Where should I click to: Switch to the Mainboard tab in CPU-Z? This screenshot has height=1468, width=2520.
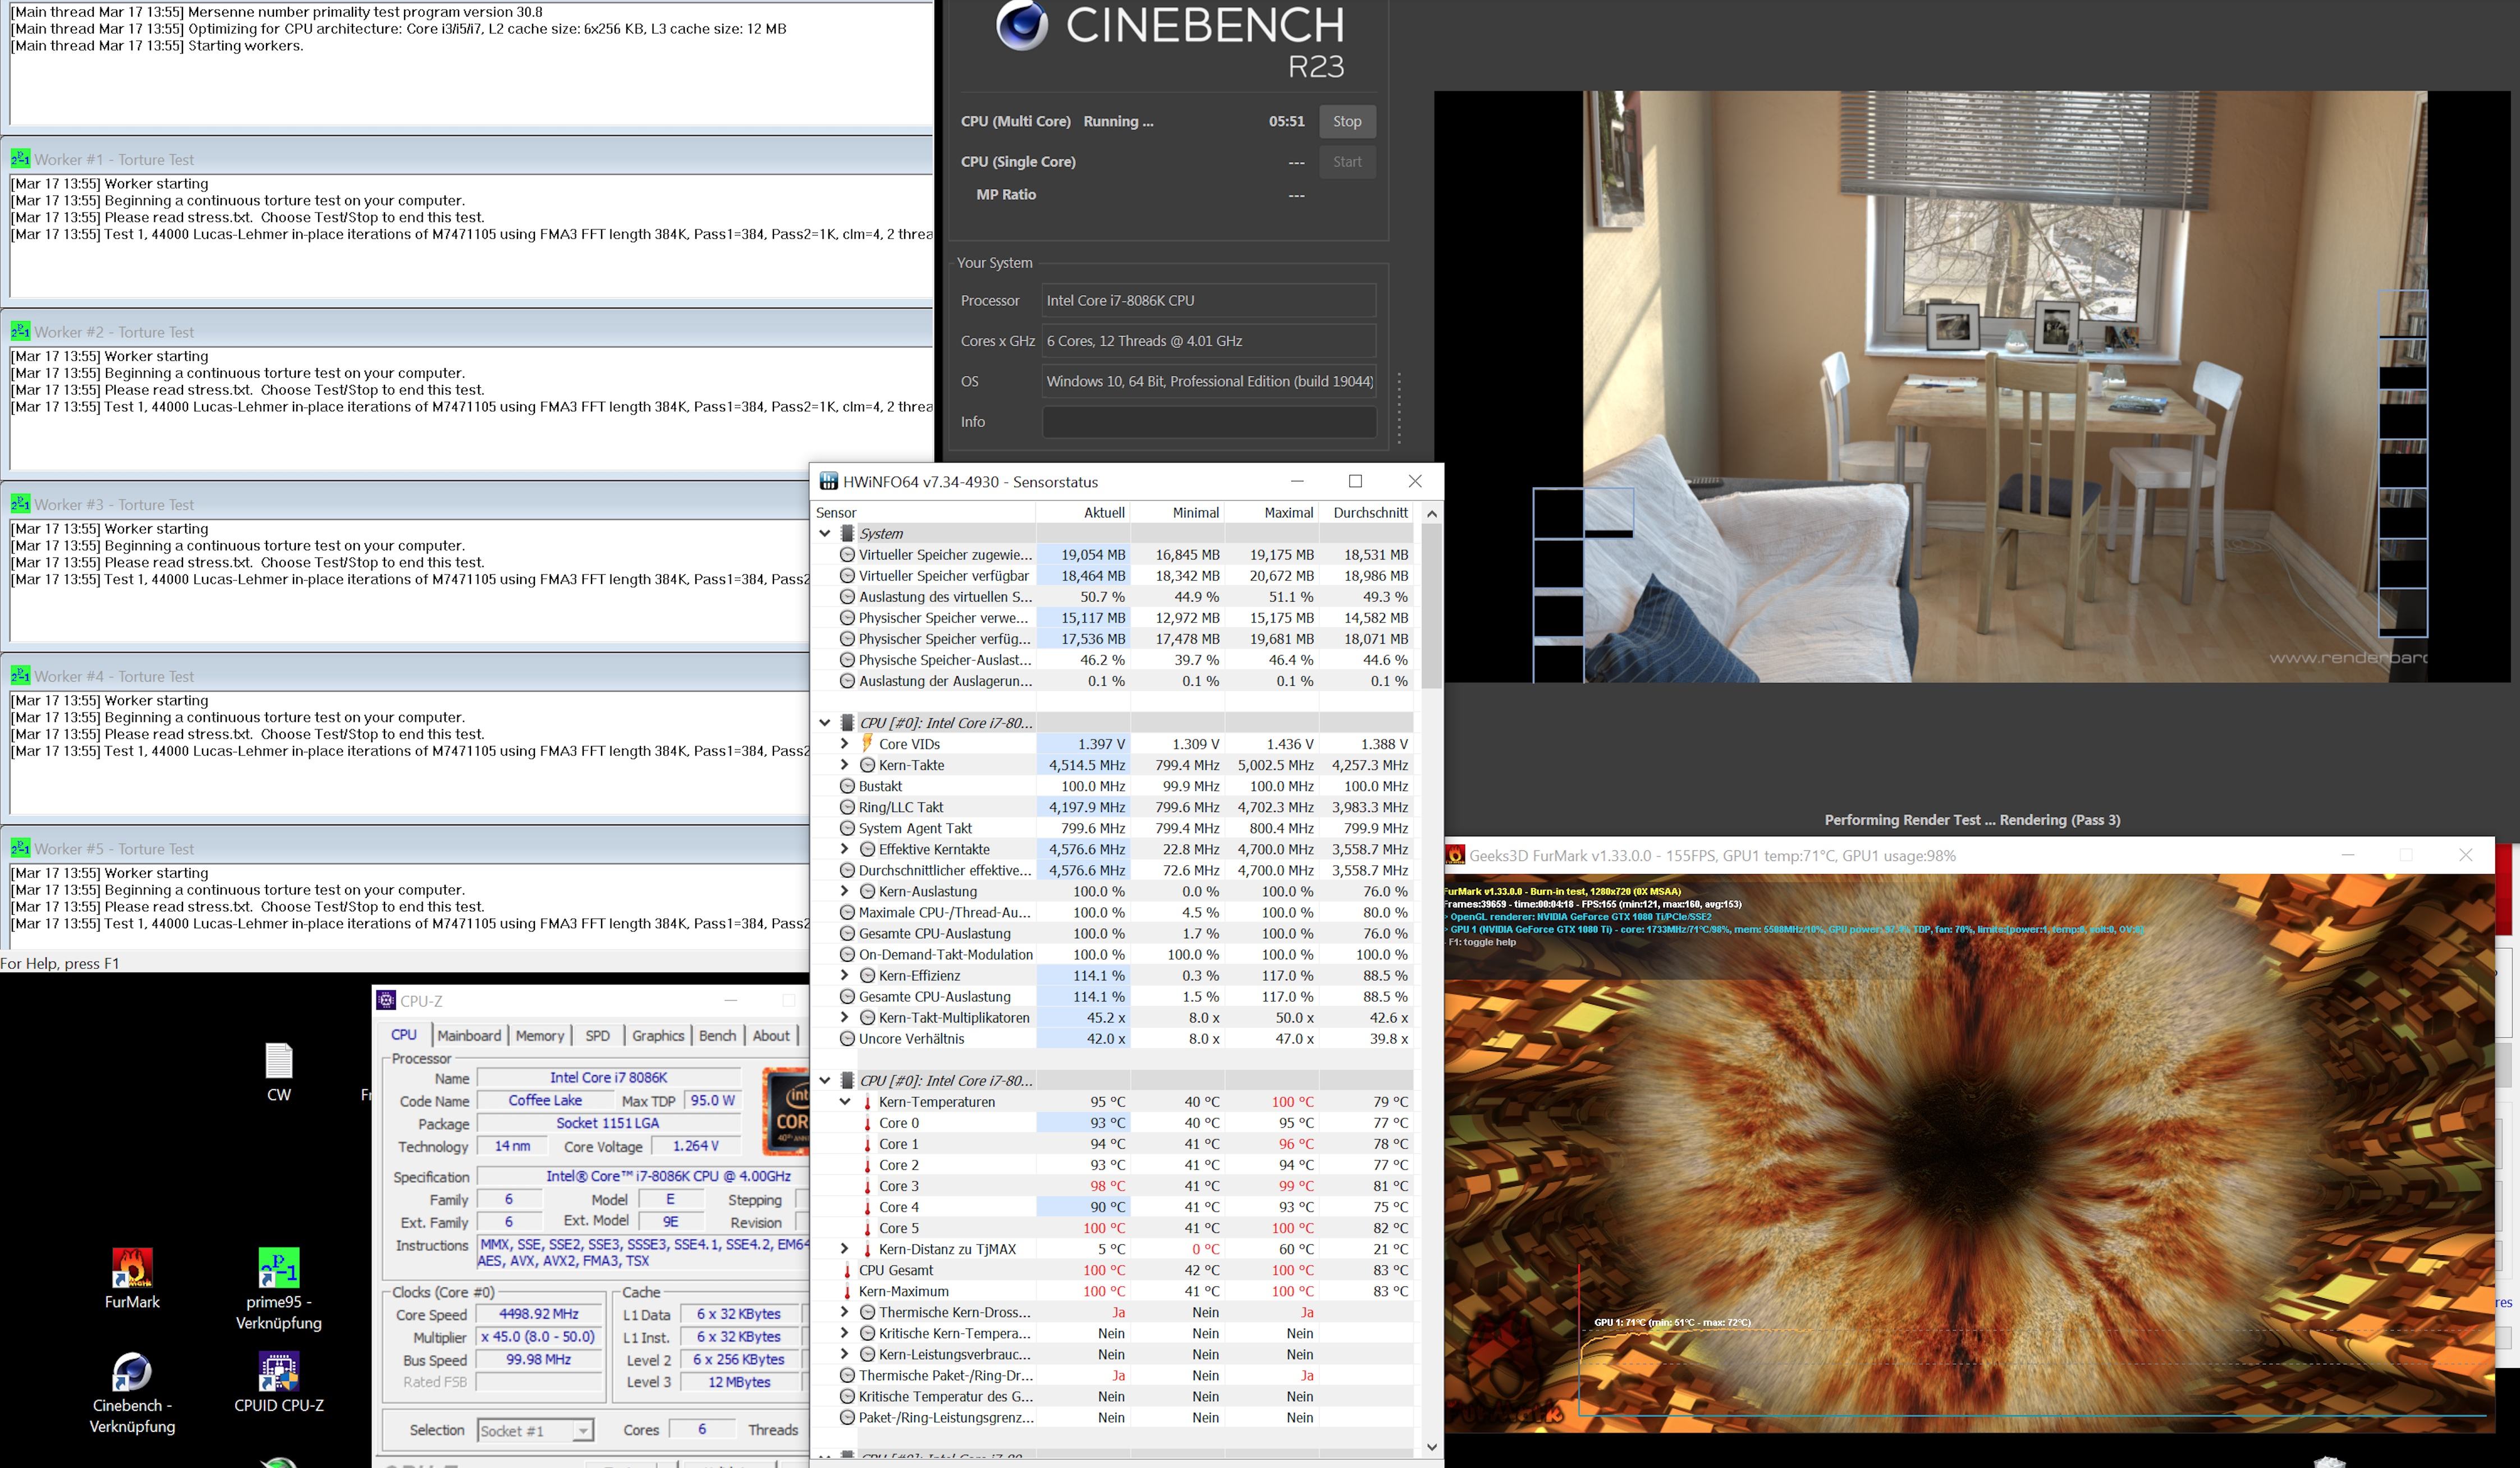(x=469, y=1036)
